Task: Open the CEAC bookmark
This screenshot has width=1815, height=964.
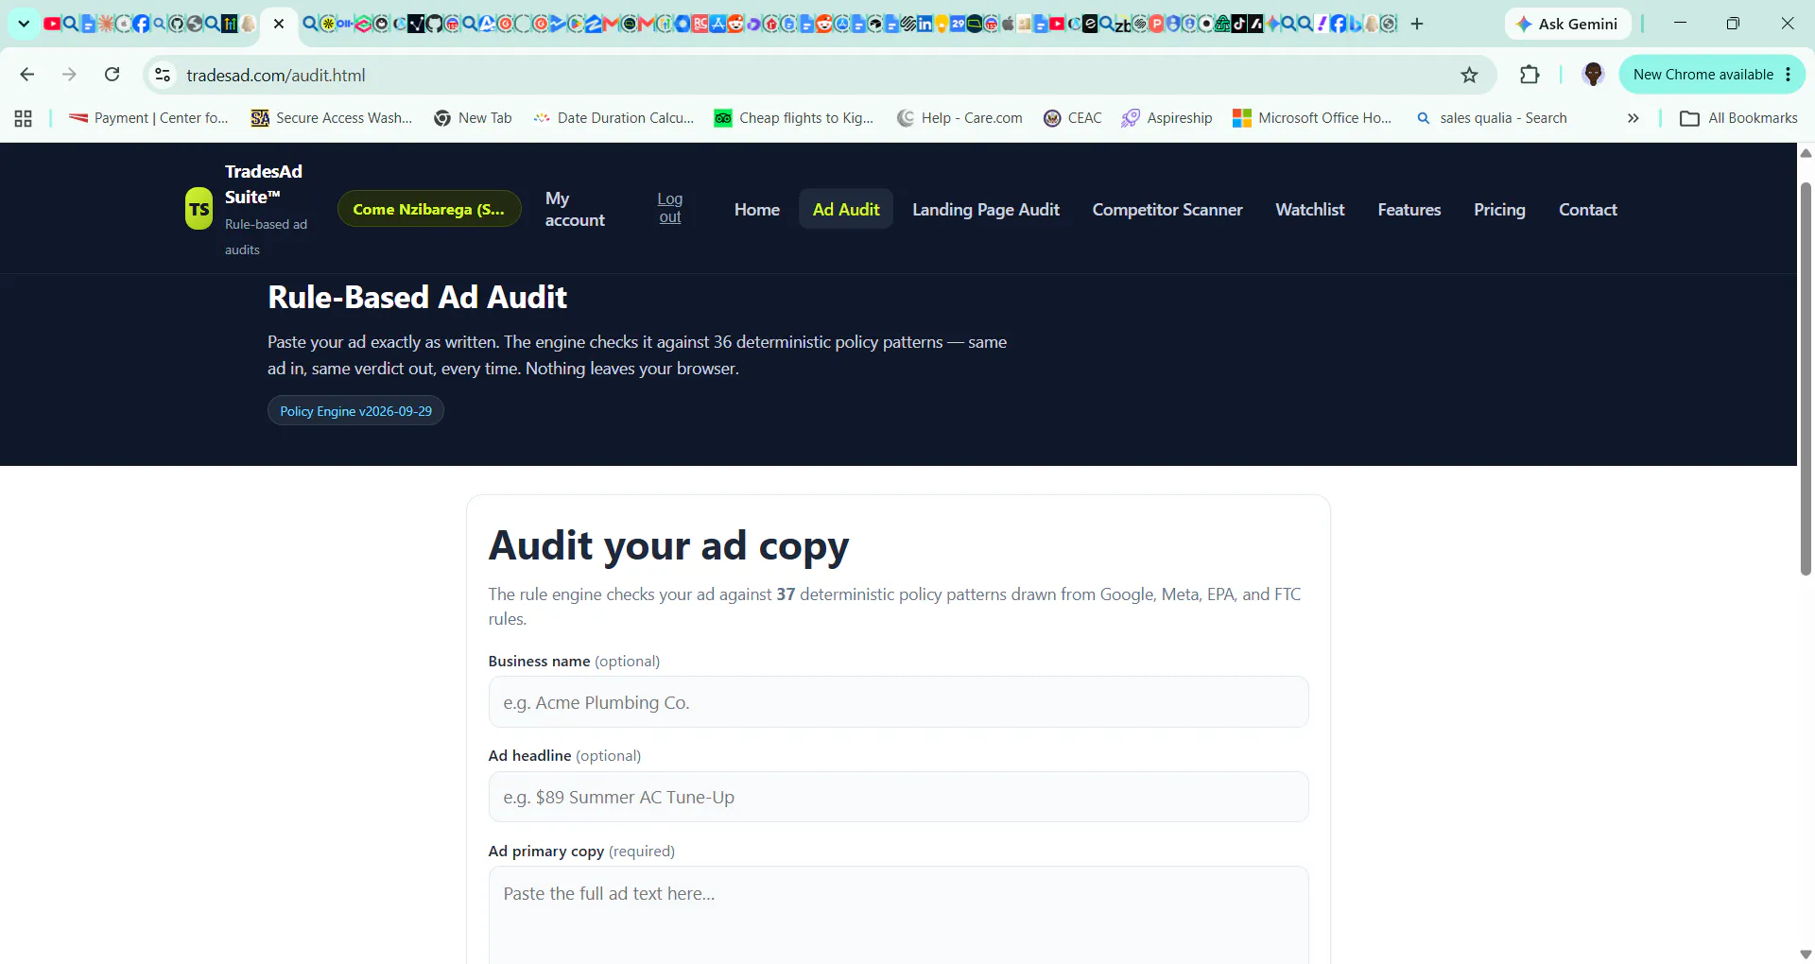Action: [1073, 118]
